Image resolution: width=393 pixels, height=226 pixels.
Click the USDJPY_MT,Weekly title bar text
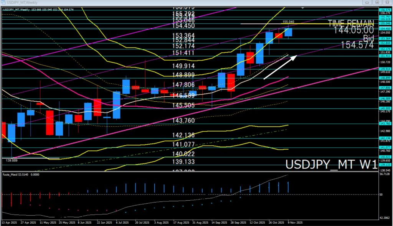point(22,2)
